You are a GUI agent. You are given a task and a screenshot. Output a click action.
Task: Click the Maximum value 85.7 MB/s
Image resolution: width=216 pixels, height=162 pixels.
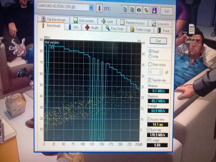tap(158, 101)
